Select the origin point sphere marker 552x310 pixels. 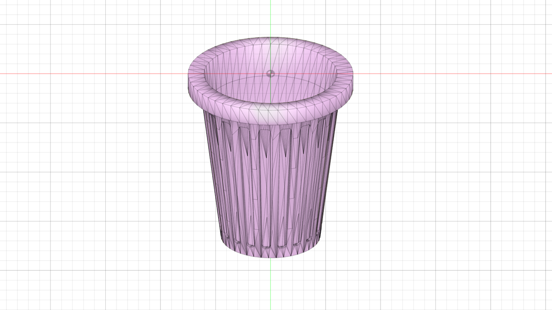coord(270,74)
